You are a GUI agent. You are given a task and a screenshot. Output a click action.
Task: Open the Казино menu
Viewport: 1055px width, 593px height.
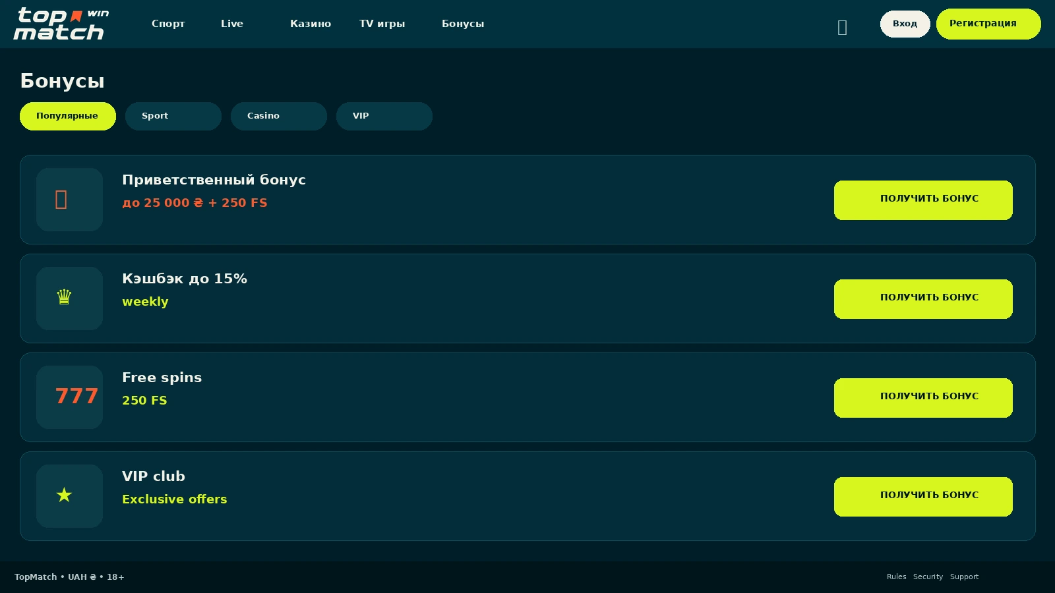[311, 24]
